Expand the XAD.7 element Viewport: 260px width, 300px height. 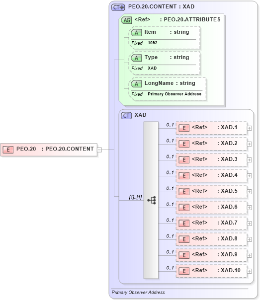tap(249, 224)
